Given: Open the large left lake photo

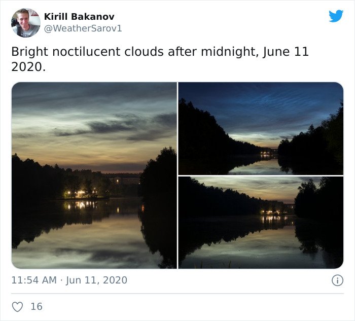Looking at the screenshot, I should point(94,175).
